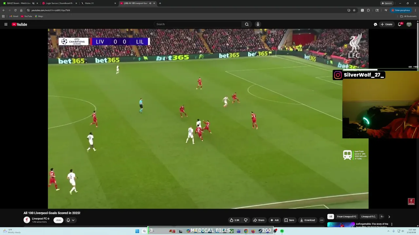Install or cast icon in address bar
The image size is (419, 235).
click(349, 10)
